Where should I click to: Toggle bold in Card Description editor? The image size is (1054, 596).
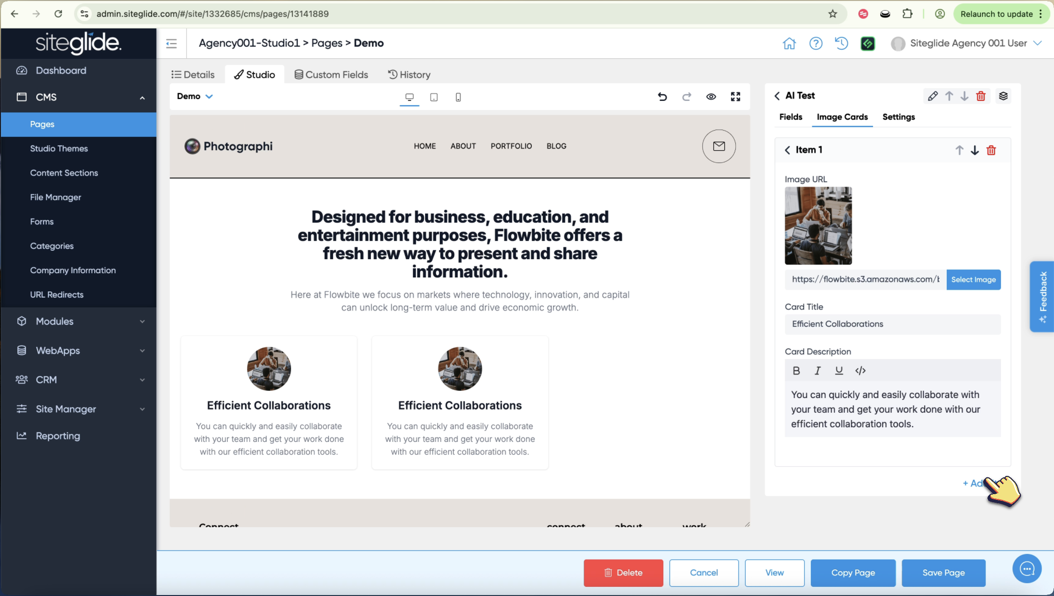(x=796, y=371)
